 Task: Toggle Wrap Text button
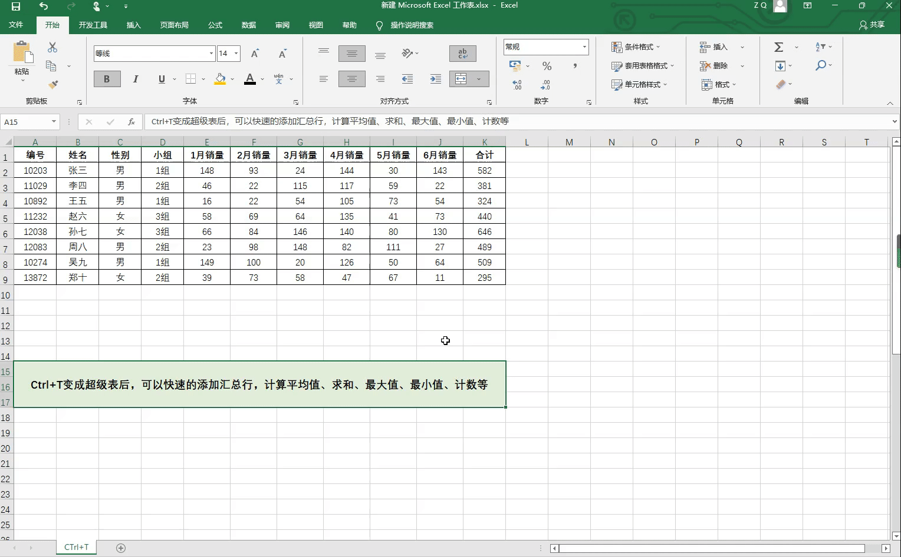point(463,54)
